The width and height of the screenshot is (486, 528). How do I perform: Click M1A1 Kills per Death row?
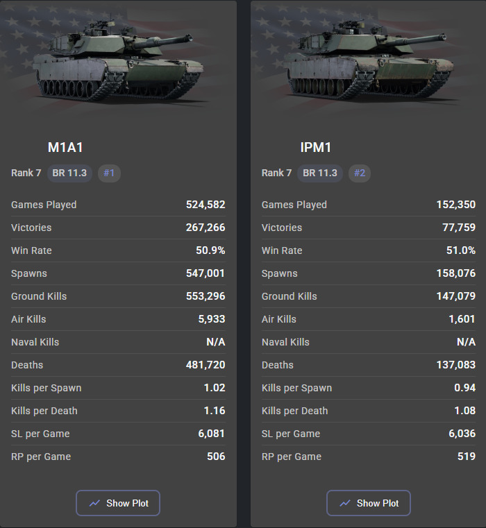(x=118, y=411)
